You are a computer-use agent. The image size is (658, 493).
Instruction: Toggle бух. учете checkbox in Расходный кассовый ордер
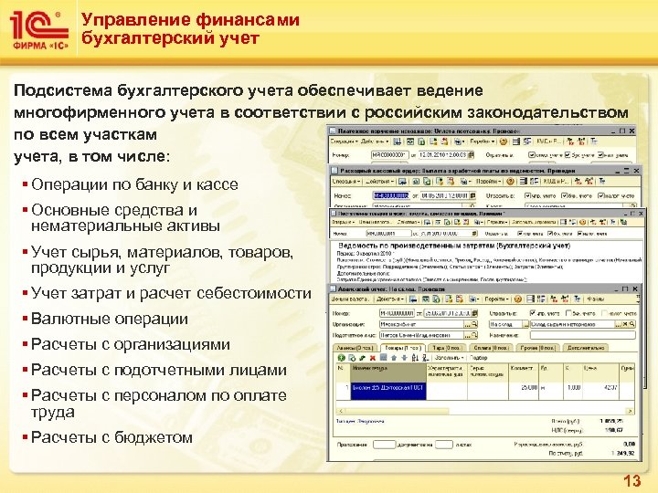(x=565, y=195)
